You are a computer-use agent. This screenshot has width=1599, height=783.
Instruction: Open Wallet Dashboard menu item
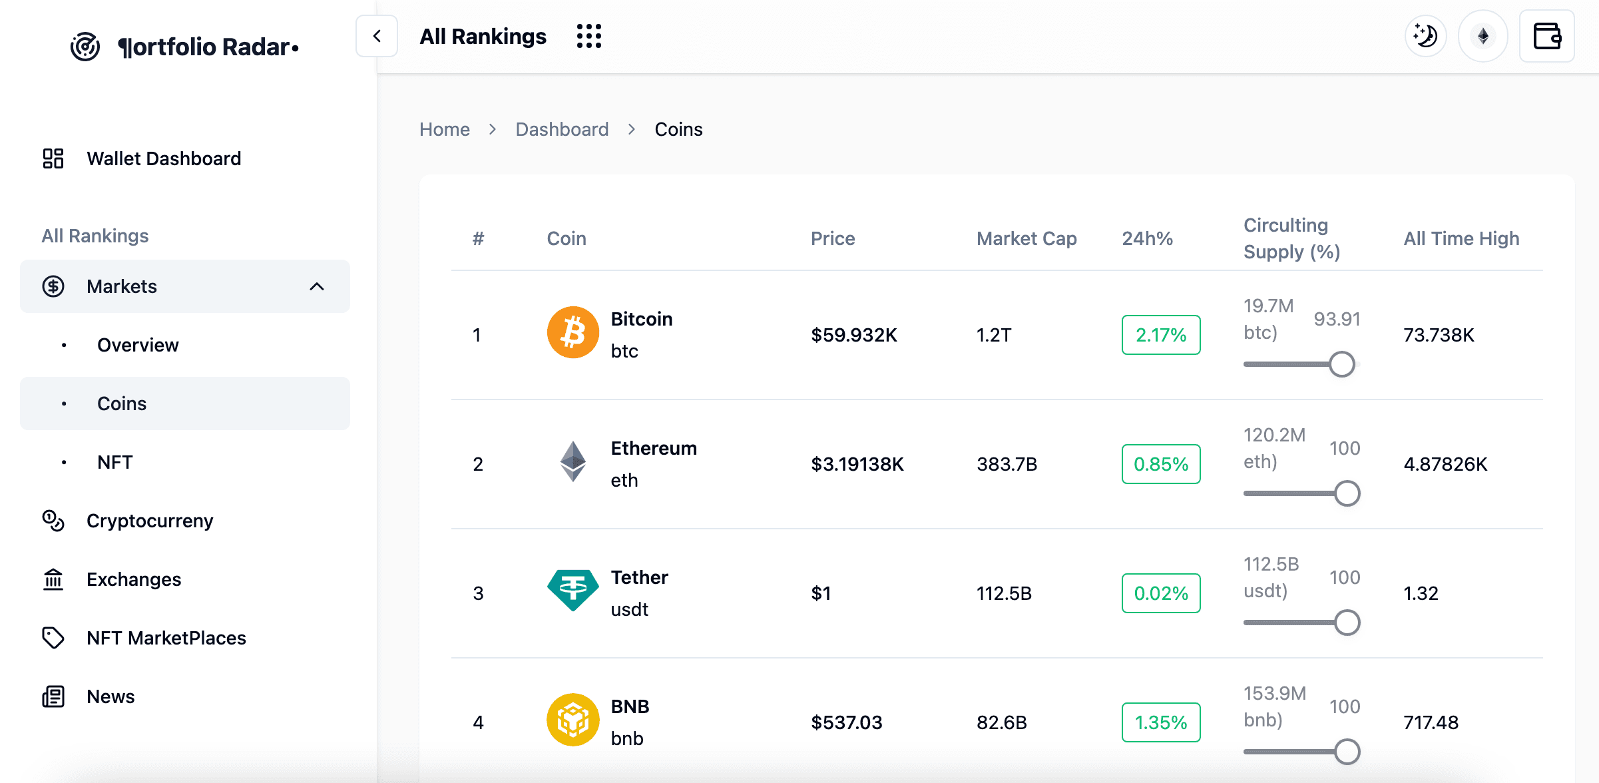(185, 158)
